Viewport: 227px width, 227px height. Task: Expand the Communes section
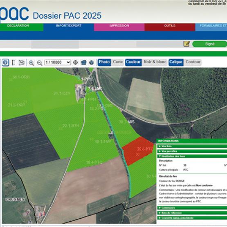tap(192, 208)
